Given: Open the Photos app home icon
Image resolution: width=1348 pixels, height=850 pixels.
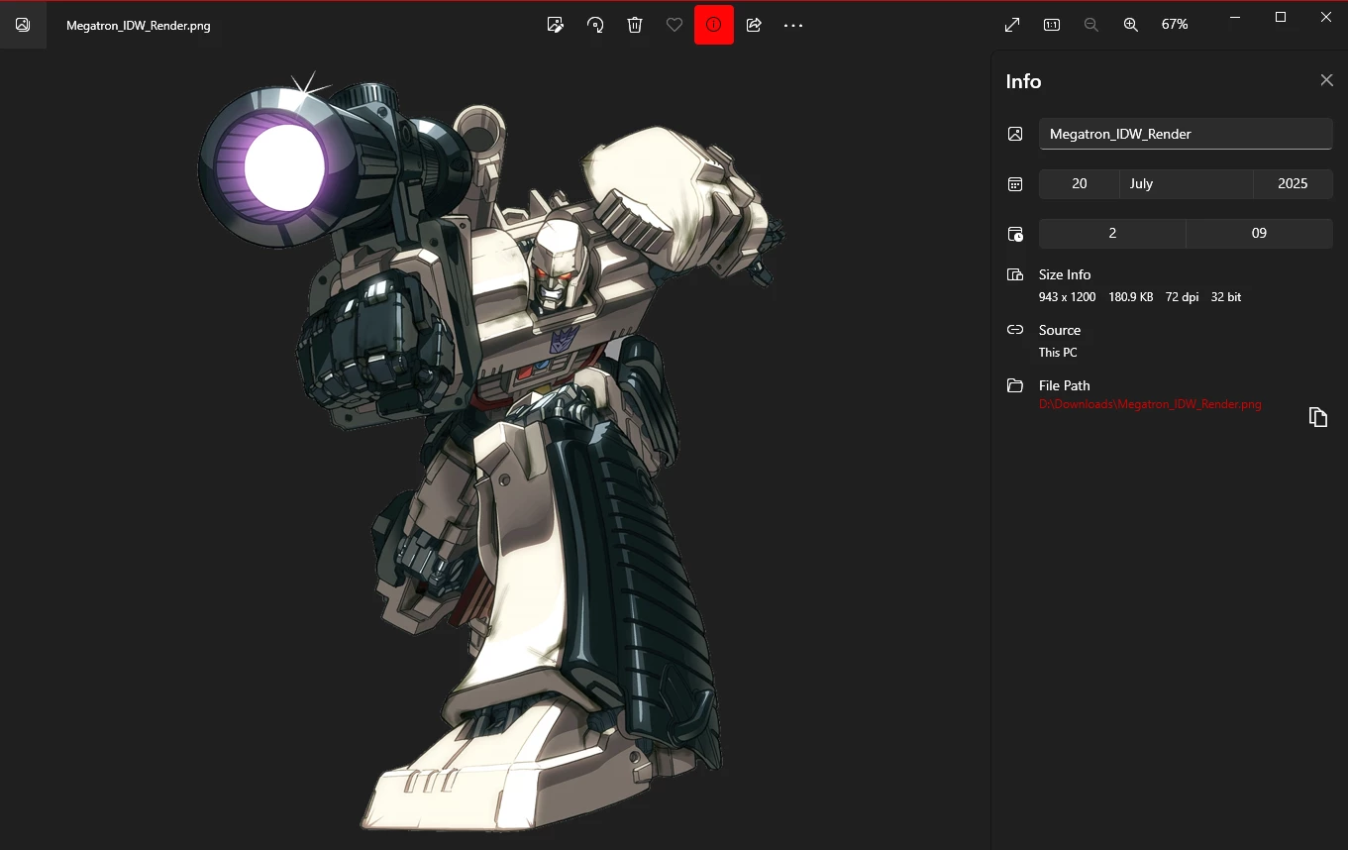Looking at the screenshot, I should (x=23, y=25).
